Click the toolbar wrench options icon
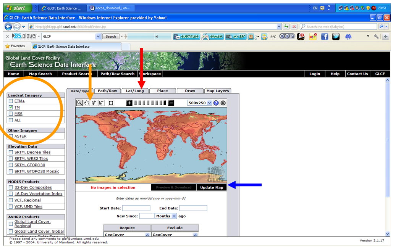 point(376,37)
